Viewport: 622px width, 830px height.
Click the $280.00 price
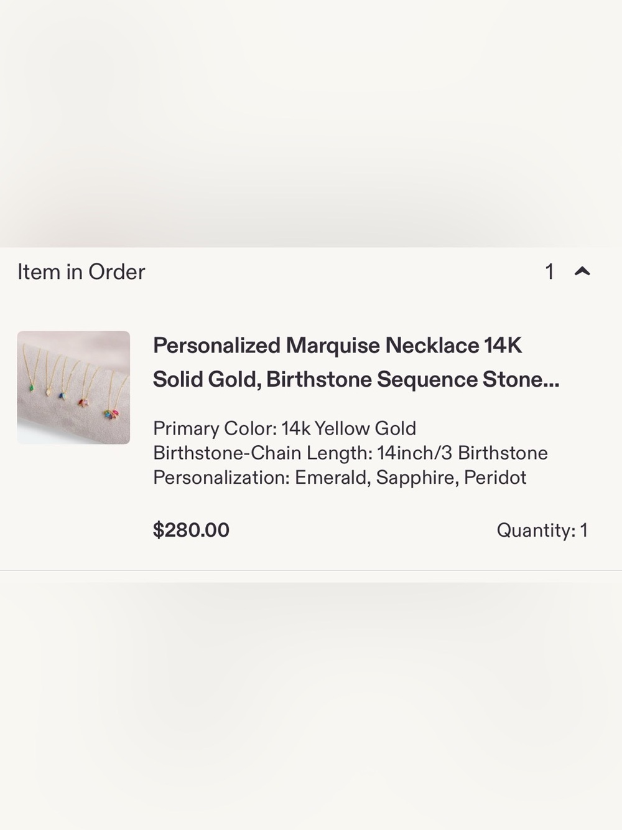tap(191, 530)
